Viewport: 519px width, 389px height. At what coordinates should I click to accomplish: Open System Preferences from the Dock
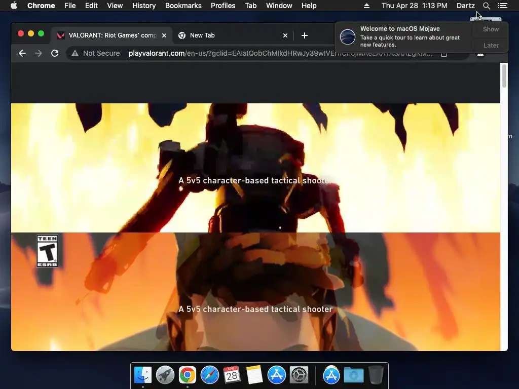[x=299, y=375]
